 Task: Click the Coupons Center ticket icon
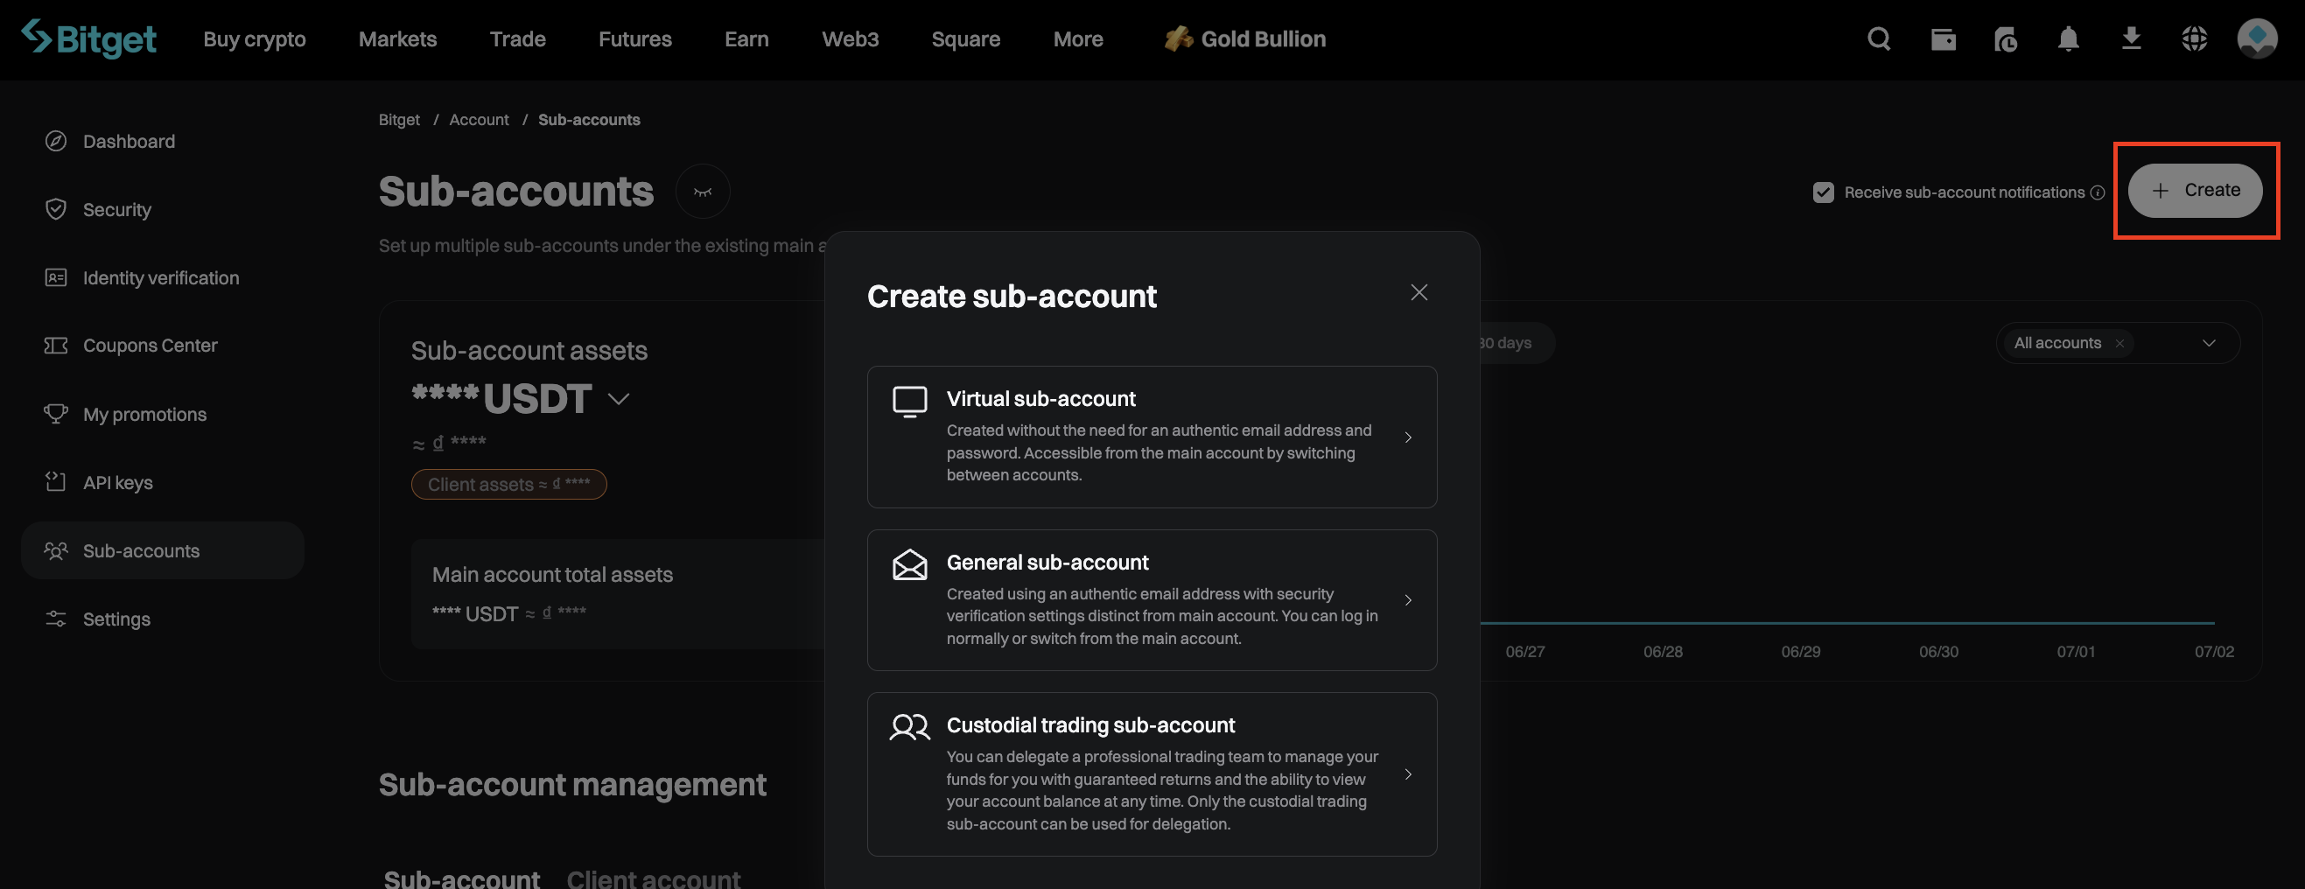pyautogui.click(x=55, y=346)
